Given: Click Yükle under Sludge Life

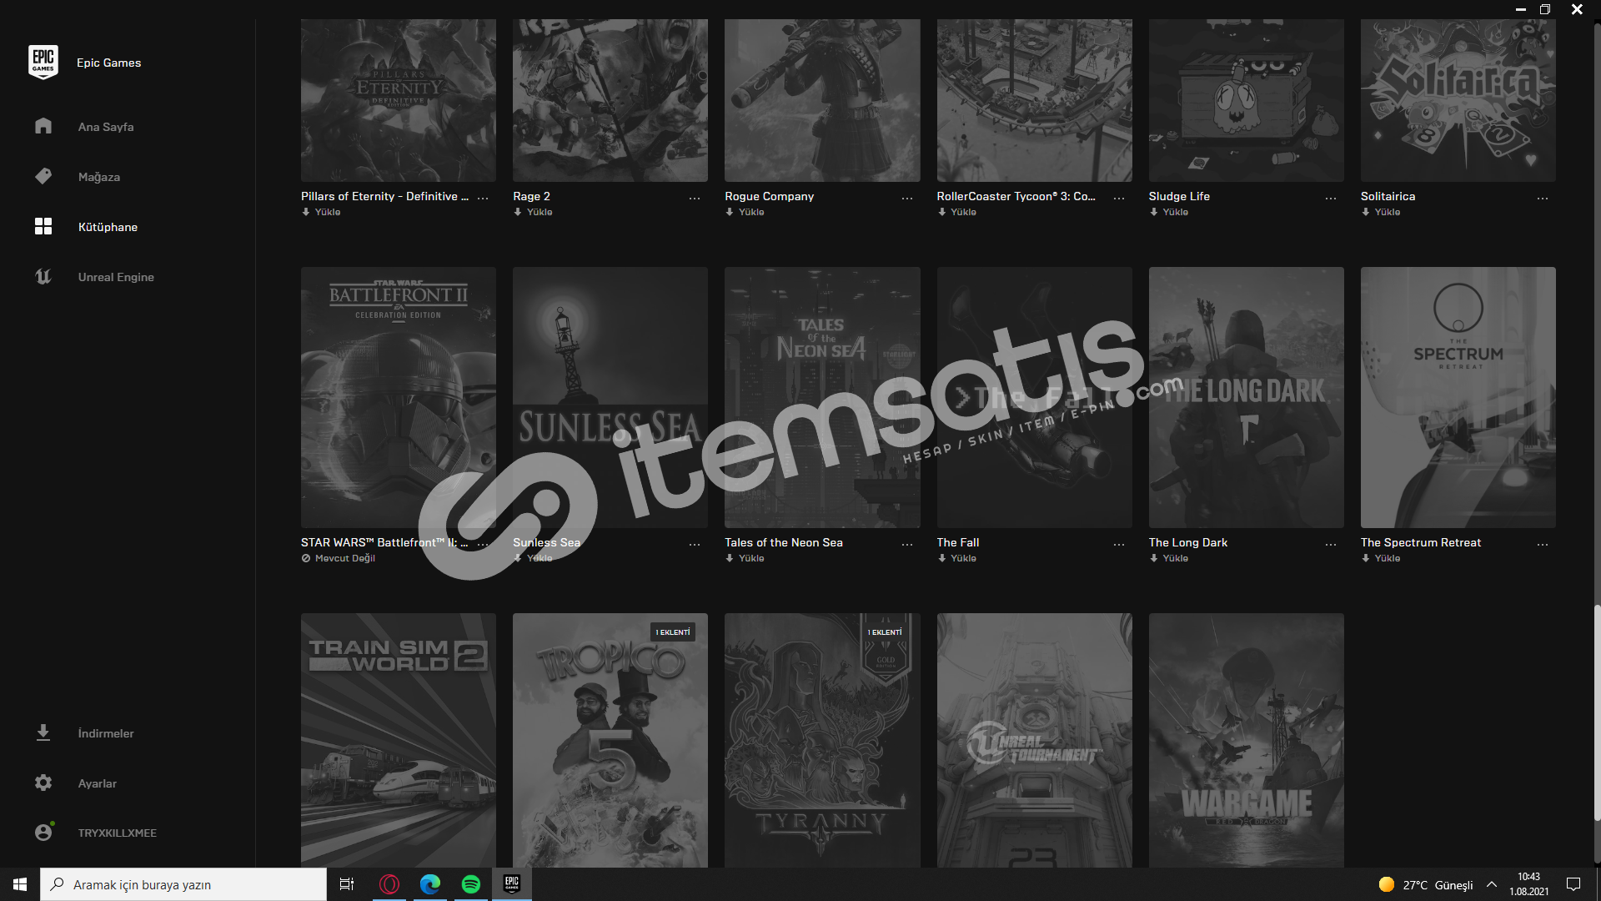Looking at the screenshot, I should click(1169, 212).
